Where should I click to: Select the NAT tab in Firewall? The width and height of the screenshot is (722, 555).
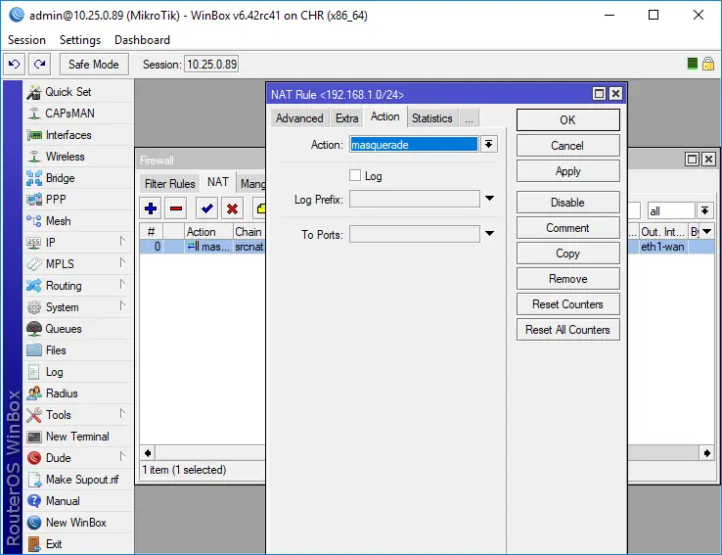click(218, 182)
